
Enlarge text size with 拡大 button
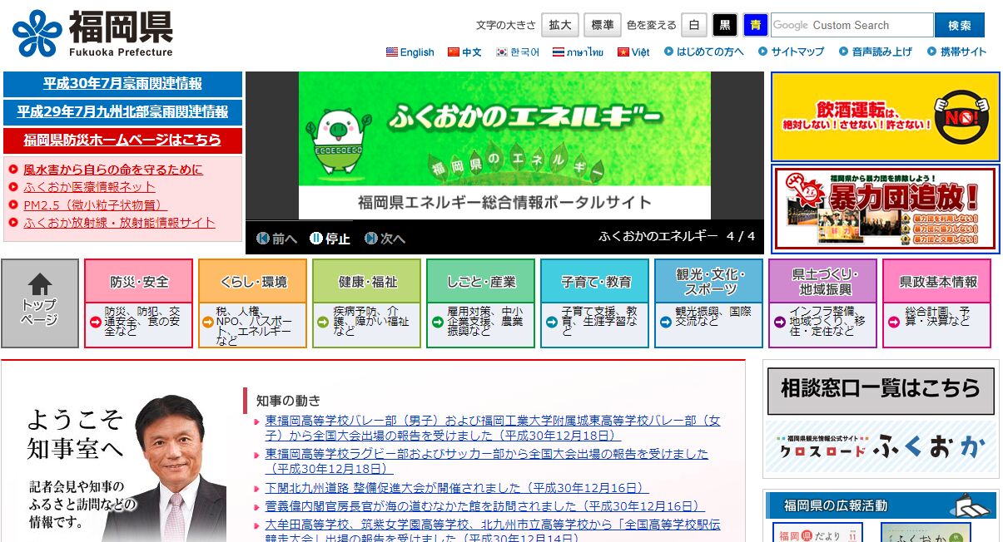click(560, 25)
